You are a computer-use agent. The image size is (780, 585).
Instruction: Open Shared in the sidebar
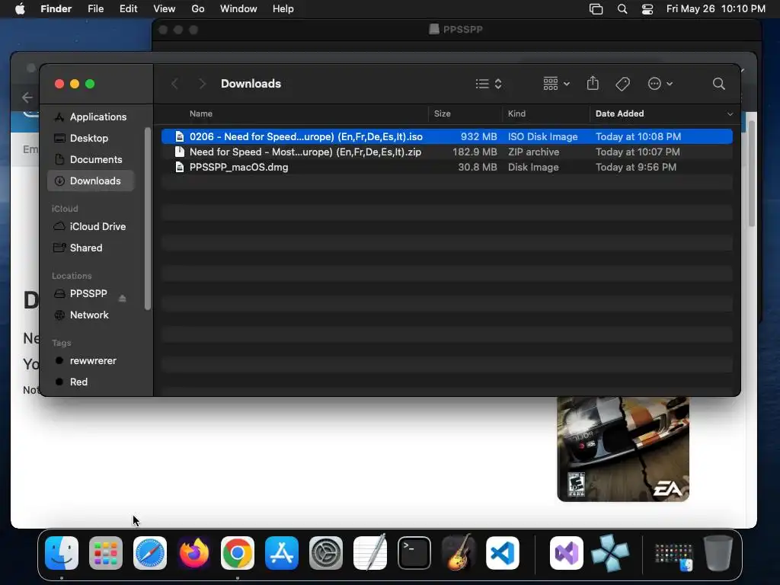pos(91,248)
